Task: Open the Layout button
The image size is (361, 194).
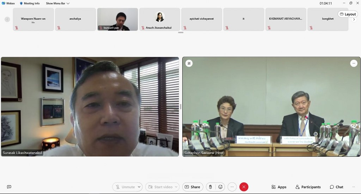Action: pos(347,14)
